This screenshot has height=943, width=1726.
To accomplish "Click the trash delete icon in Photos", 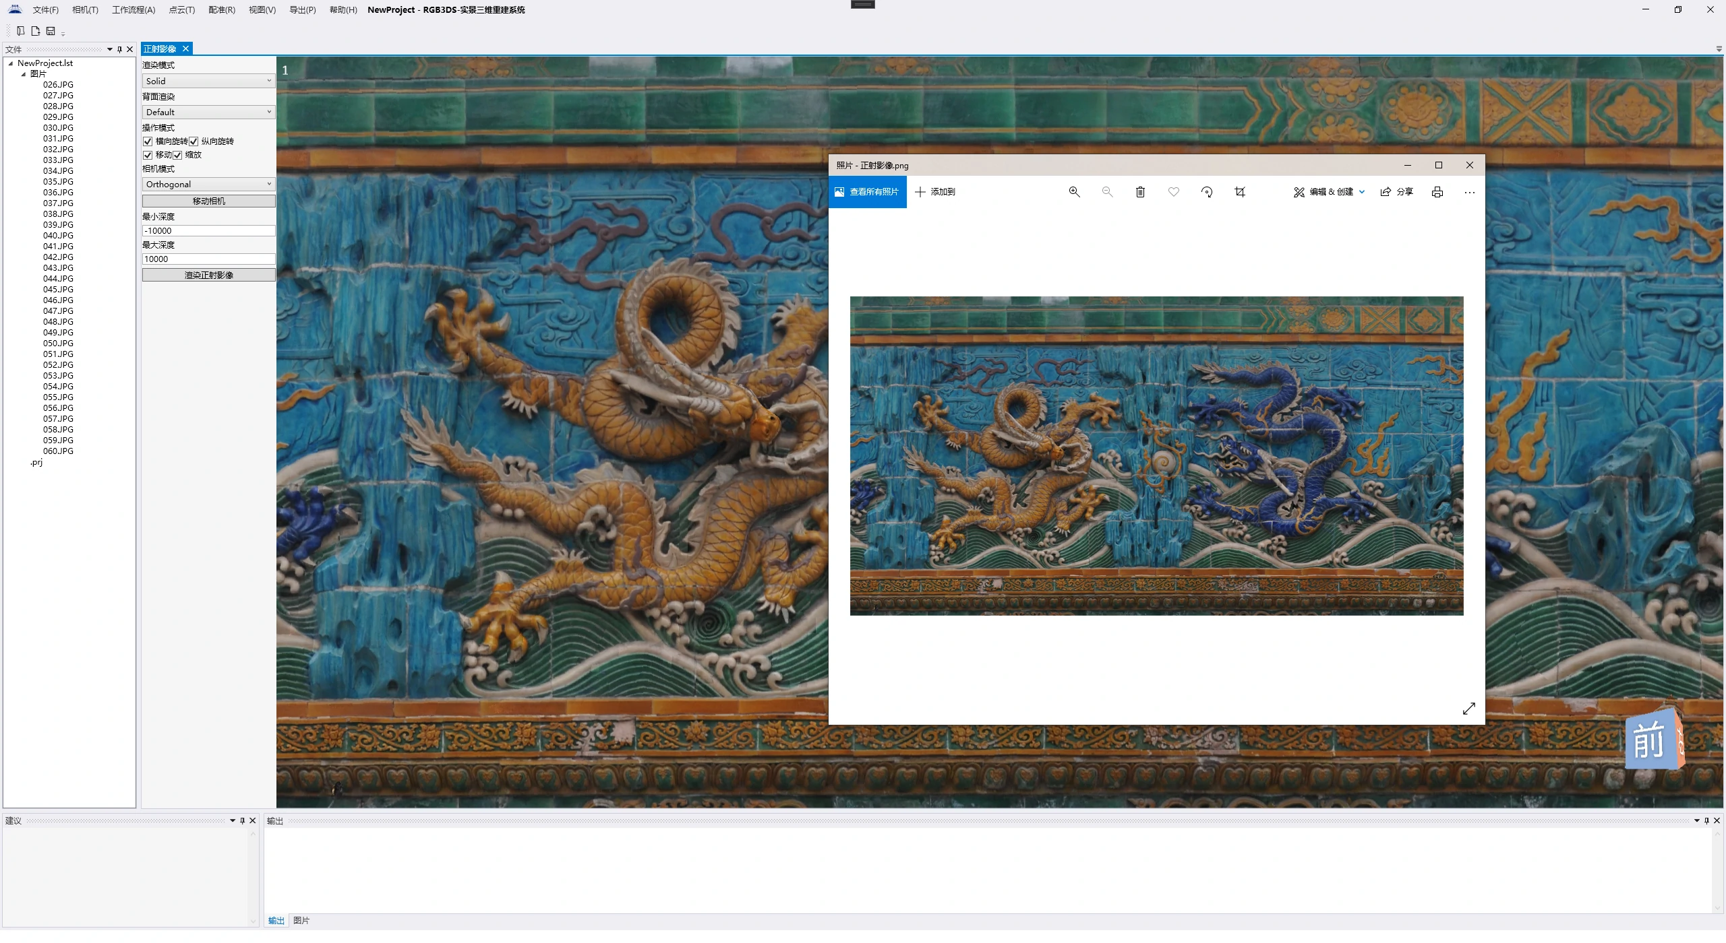I will tap(1140, 192).
